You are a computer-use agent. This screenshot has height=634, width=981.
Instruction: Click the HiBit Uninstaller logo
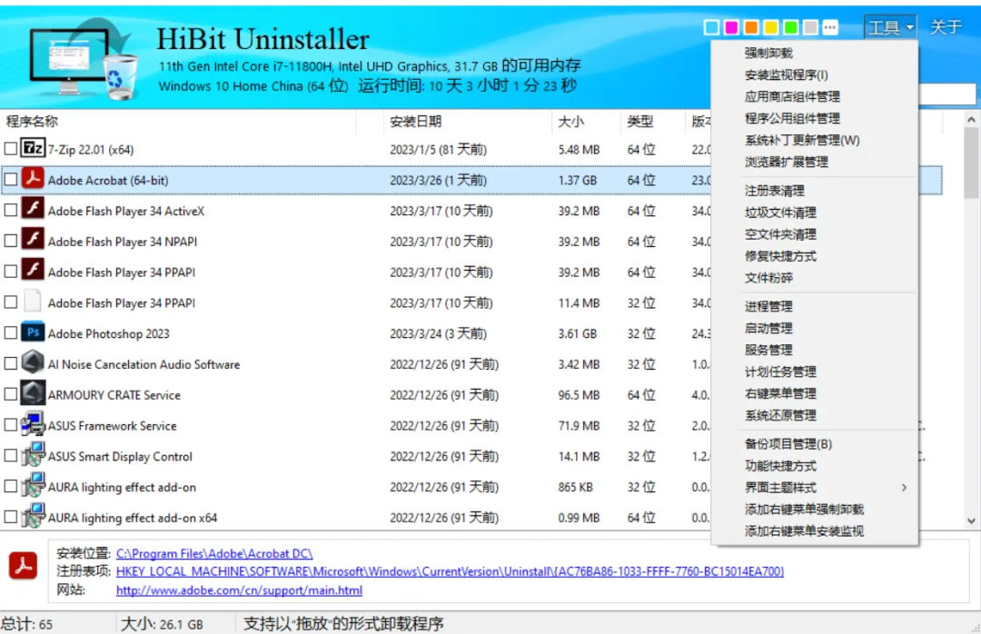pos(84,58)
